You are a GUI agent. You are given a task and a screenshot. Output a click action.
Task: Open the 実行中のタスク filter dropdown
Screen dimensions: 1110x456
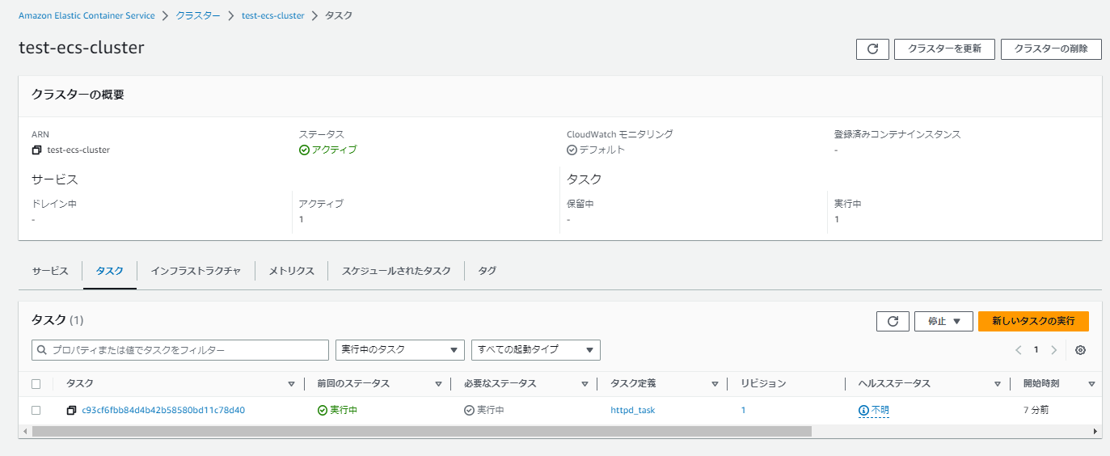399,350
